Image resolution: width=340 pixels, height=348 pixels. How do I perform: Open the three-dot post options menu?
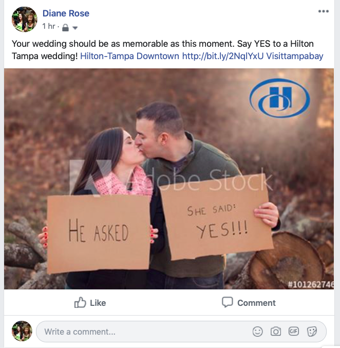[324, 11]
